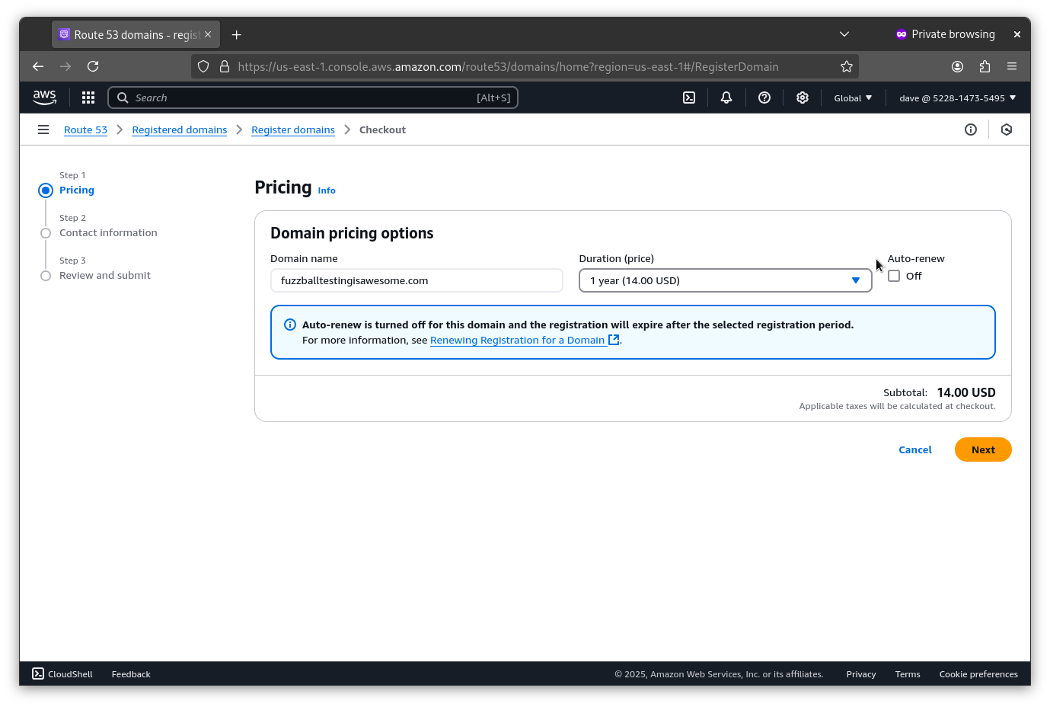
Task: Click the 14.00 USD subtotal amount
Action: pos(966,392)
